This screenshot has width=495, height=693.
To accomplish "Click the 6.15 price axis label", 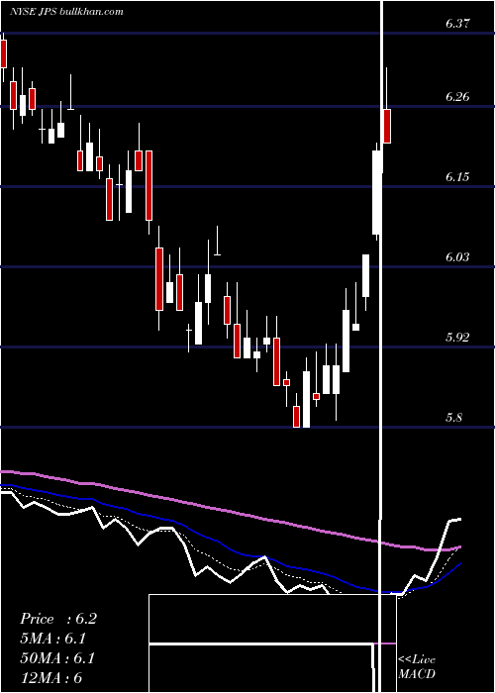I will [x=457, y=177].
